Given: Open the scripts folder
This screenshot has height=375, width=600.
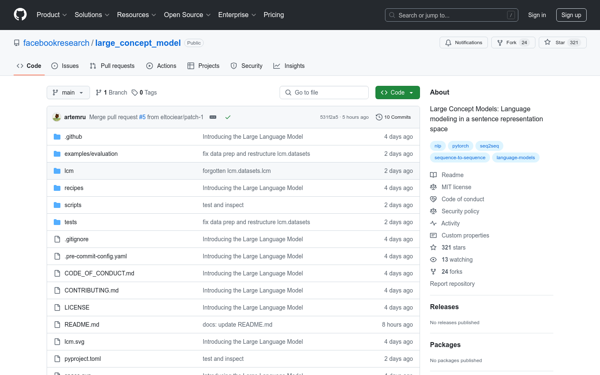Looking at the screenshot, I should point(73,205).
